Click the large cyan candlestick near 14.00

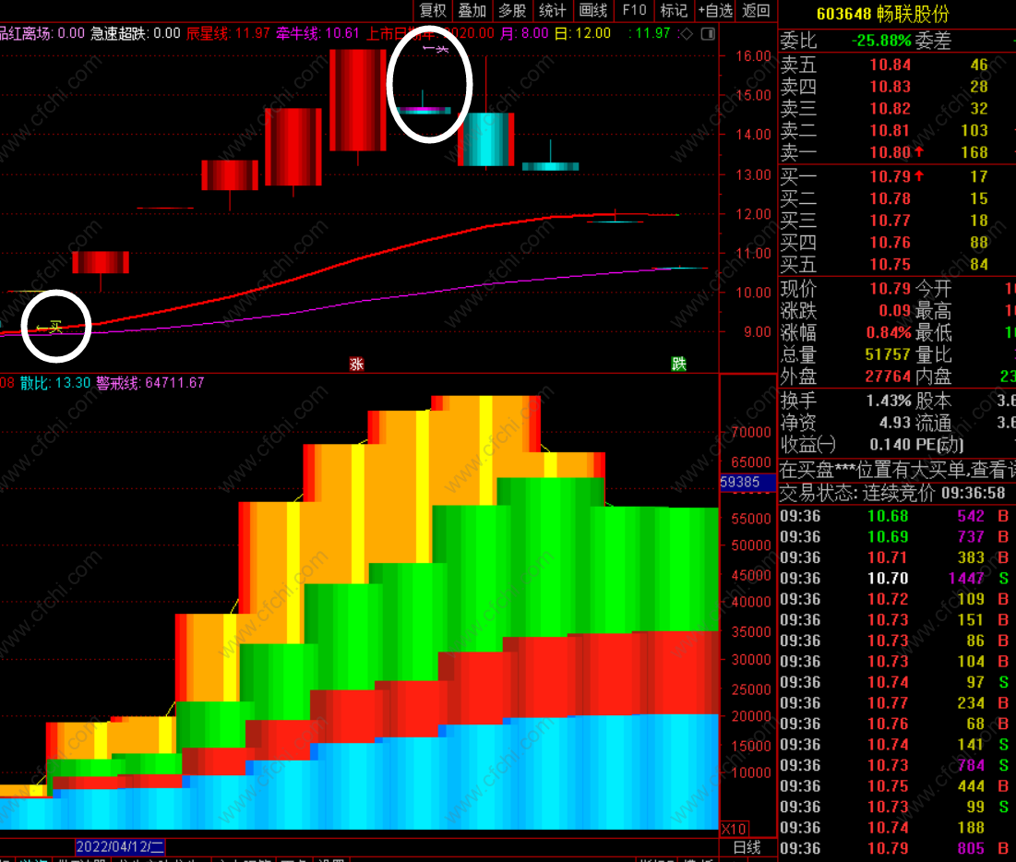486,139
